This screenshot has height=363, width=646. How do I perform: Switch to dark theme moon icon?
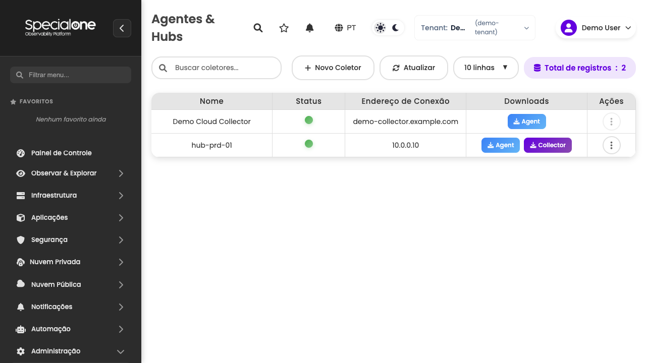(x=396, y=28)
